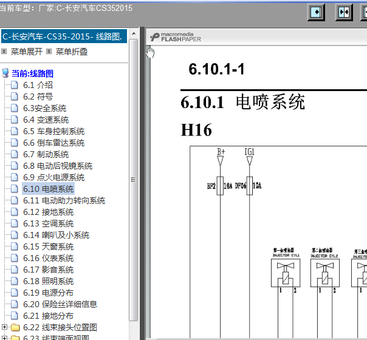Click the page icon beside 6.9 点火电源系统
The width and height of the screenshot is (367, 340).
[x=14, y=177]
